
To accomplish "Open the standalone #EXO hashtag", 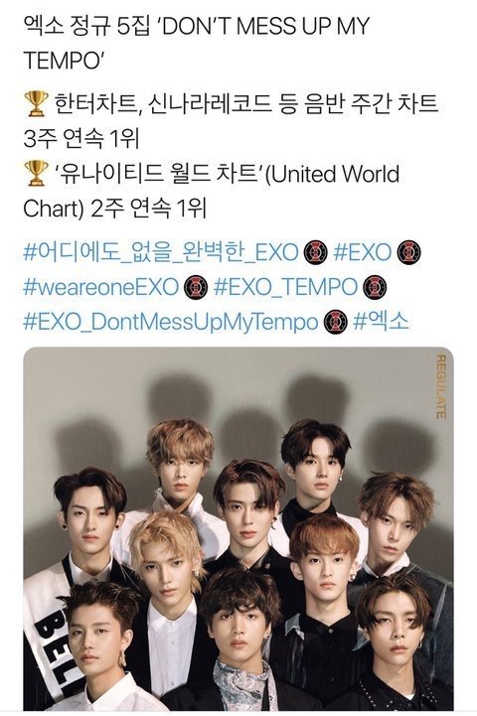I will 363,252.
